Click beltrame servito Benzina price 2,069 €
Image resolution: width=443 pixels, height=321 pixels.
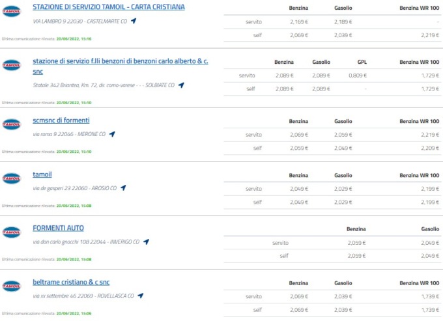point(299,296)
